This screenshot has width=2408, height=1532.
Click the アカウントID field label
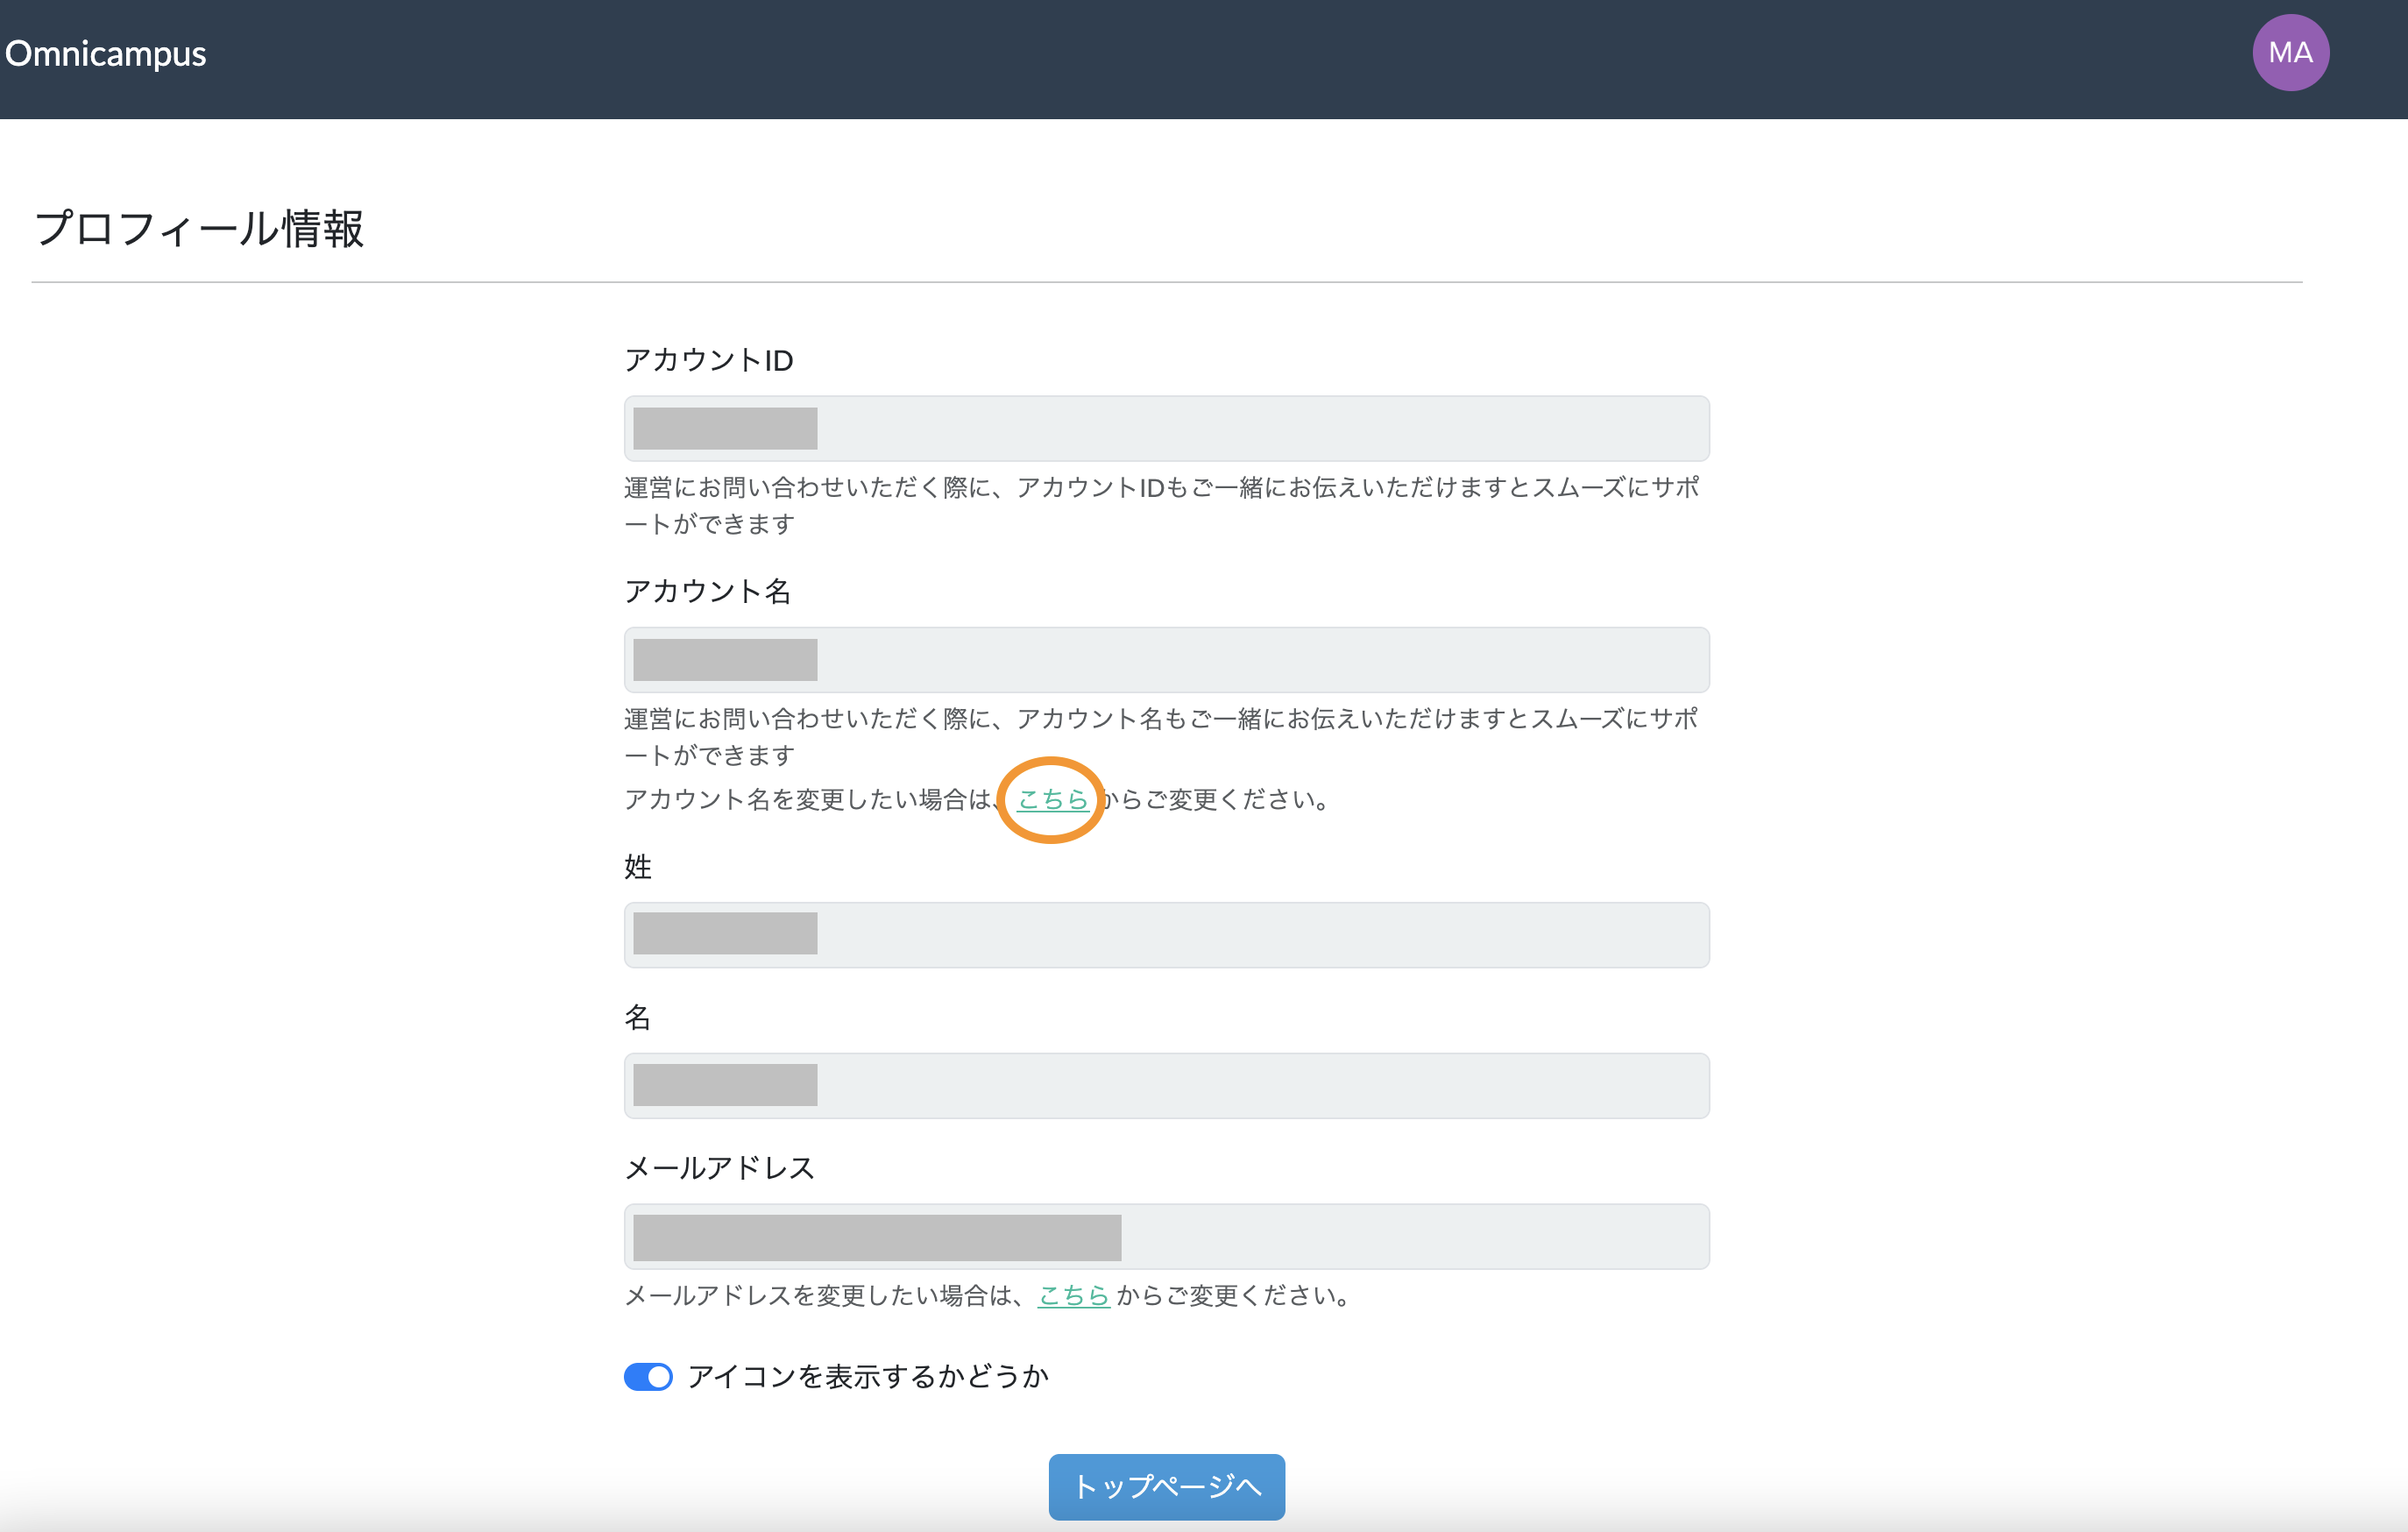coord(708,361)
